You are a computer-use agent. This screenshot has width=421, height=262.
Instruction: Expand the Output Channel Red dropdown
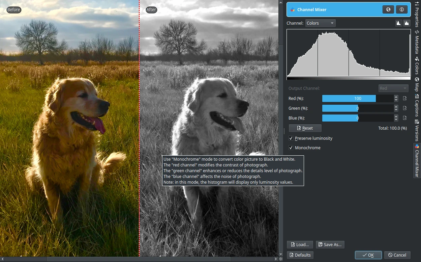pyautogui.click(x=393, y=88)
